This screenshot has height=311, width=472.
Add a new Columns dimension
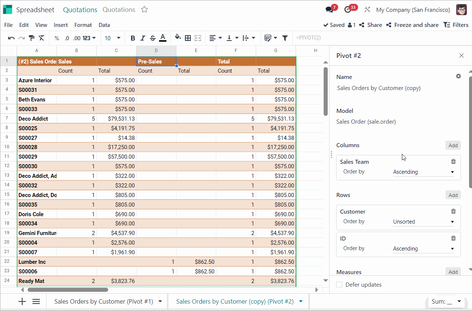click(x=453, y=145)
